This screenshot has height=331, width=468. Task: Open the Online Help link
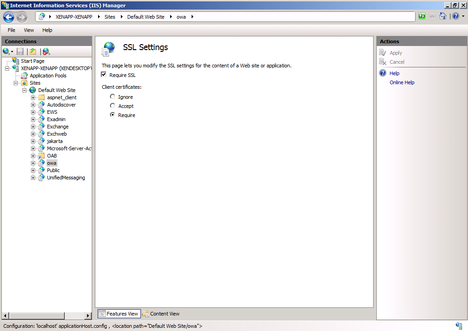[x=402, y=82]
